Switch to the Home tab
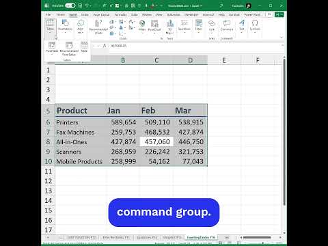 (61, 14)
